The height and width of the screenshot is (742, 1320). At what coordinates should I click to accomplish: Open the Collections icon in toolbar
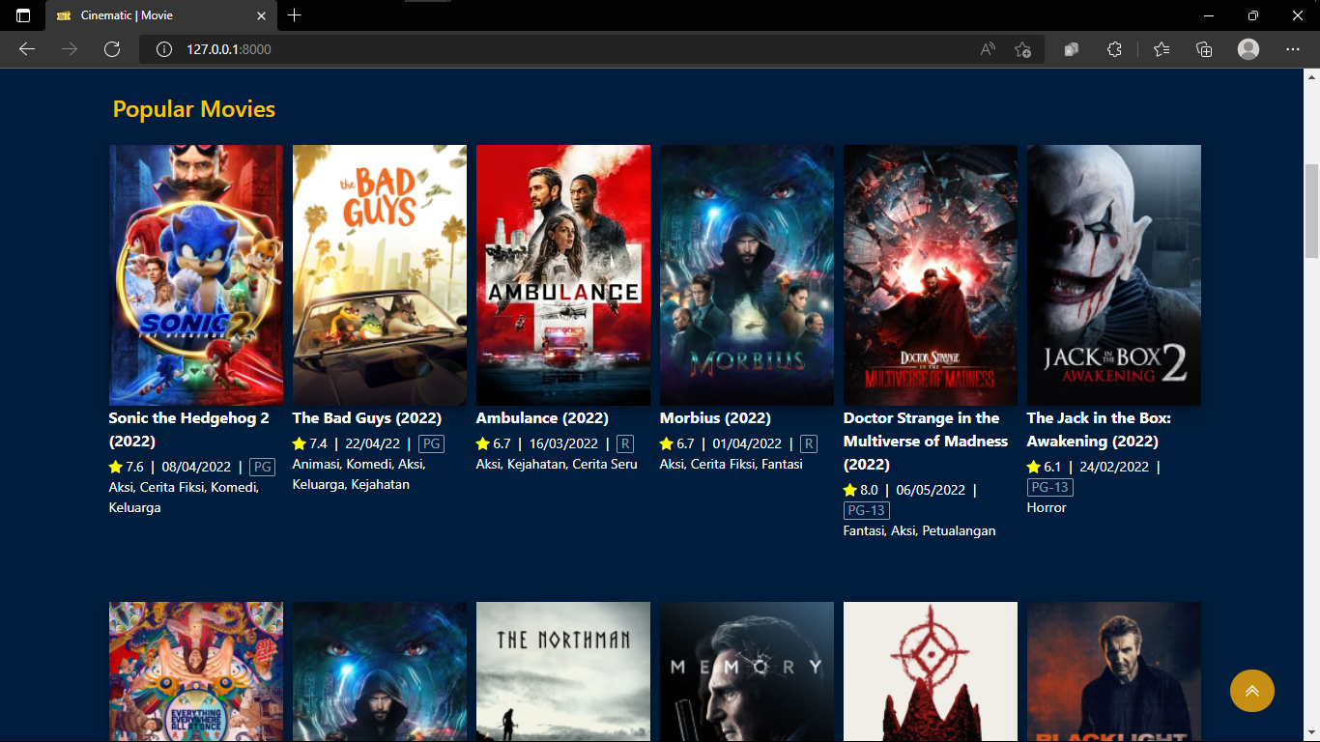tap(1204, 49)
